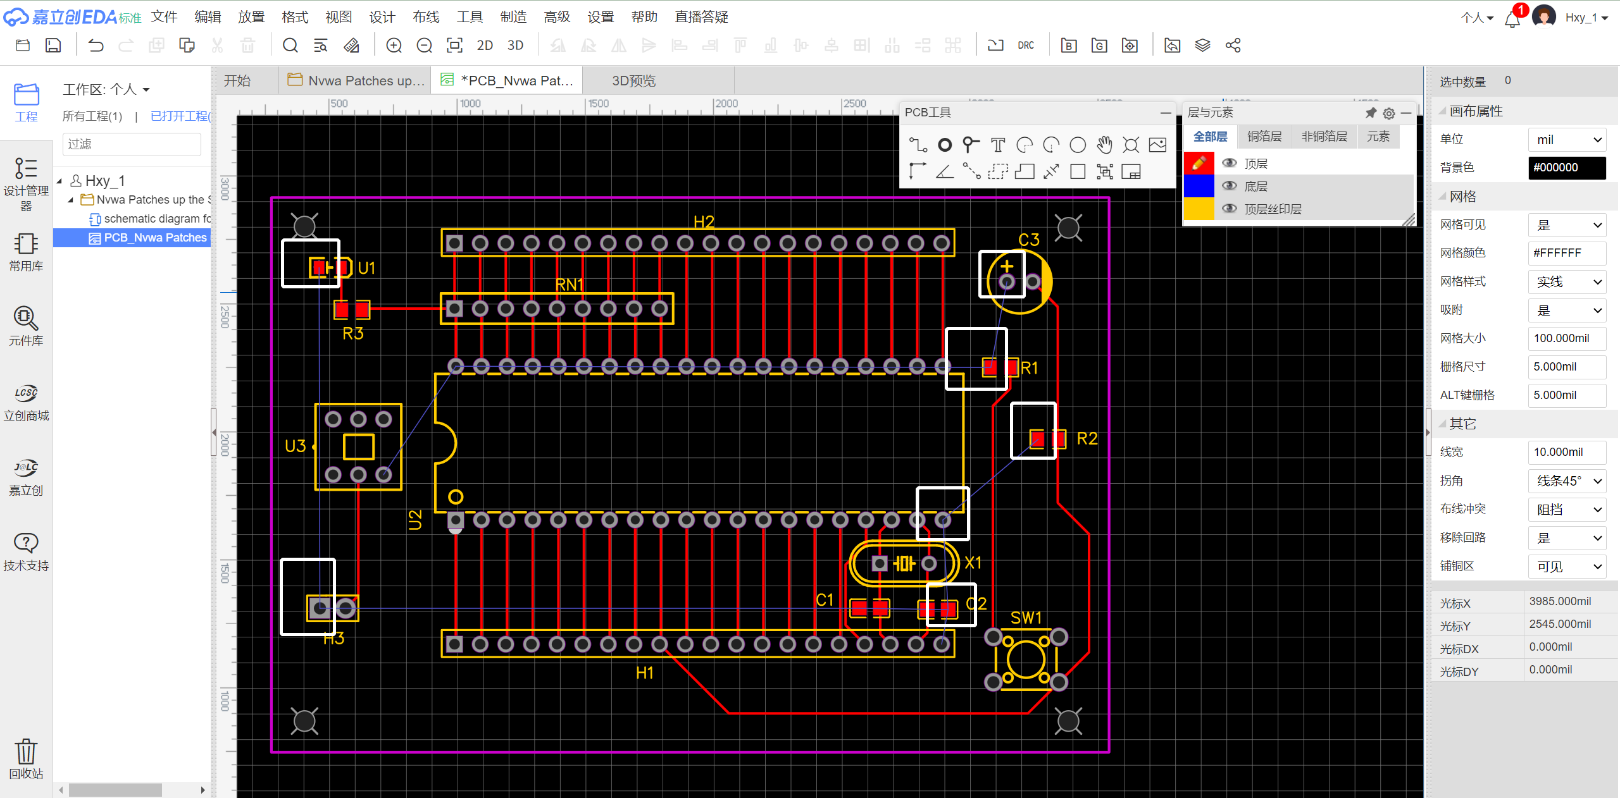Click the zoom-in magnifier toolbar icon
The height and width of the screenshot is (798, 1620).
394,46
